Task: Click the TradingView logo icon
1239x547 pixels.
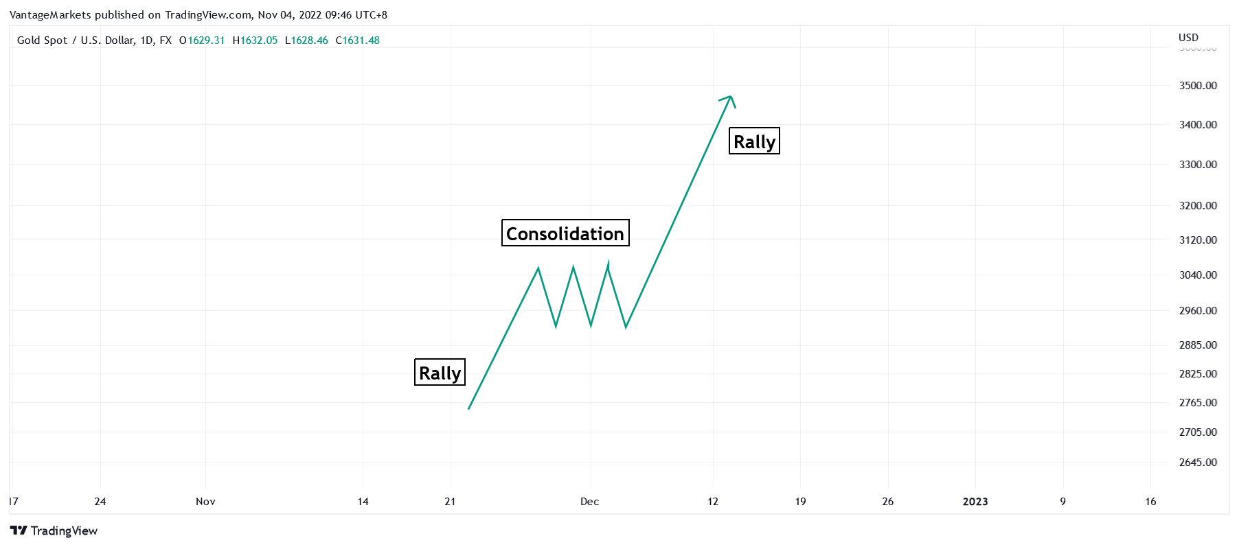Action: 19,531
